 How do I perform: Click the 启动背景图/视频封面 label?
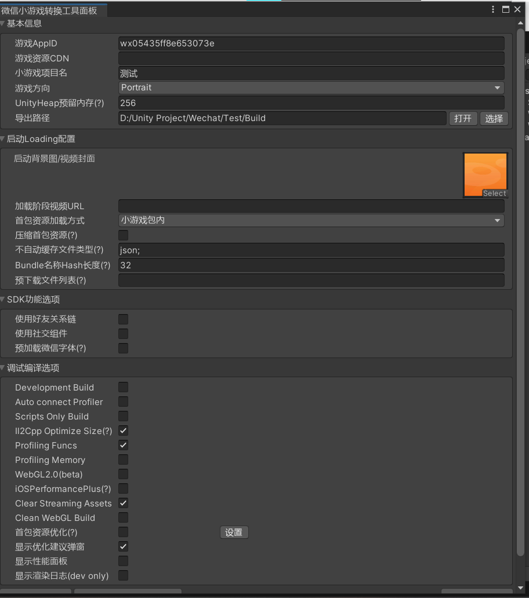[x=55, y=159]
